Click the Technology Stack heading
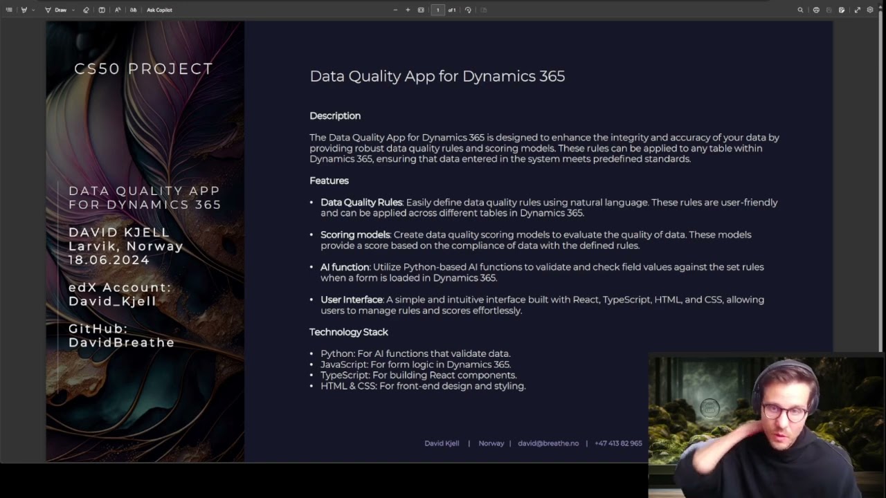The width and height of the screenshot is (886, 498). [x=349, y=332]
